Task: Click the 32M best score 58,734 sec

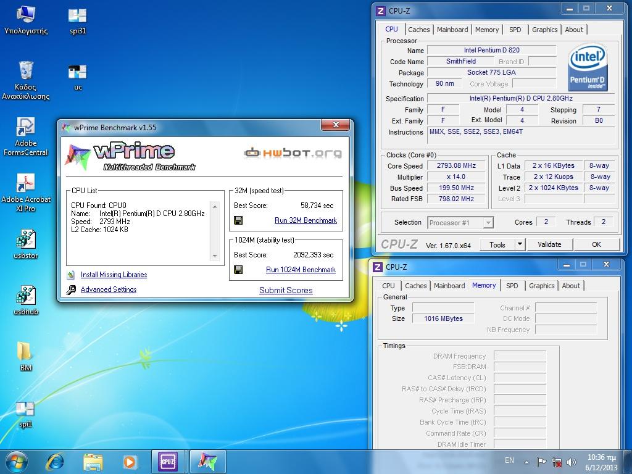Action: click(x=317, y=206)
